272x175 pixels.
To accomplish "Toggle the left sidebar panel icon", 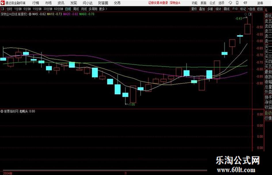I will pos(3,9).
